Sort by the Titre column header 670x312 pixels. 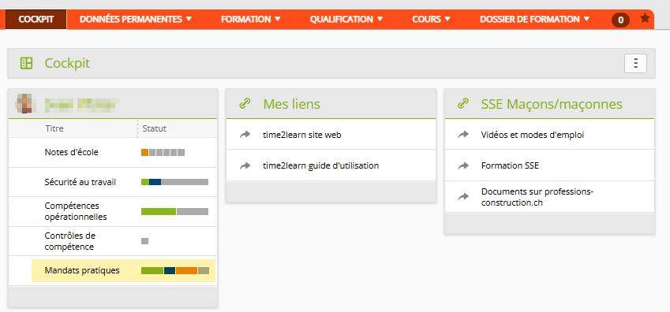coord(54,128)
